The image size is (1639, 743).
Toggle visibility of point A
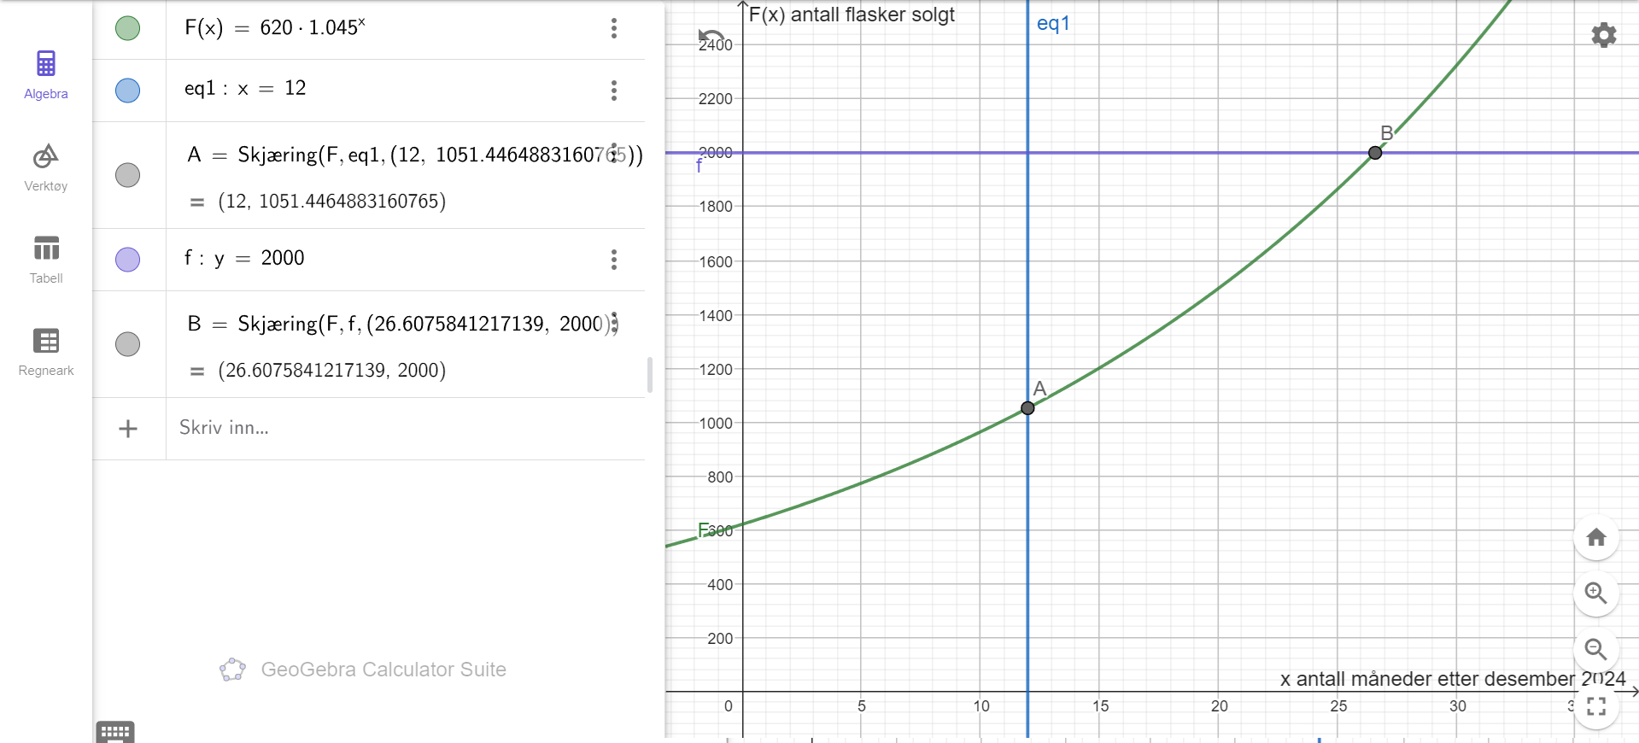click(127, 175)
